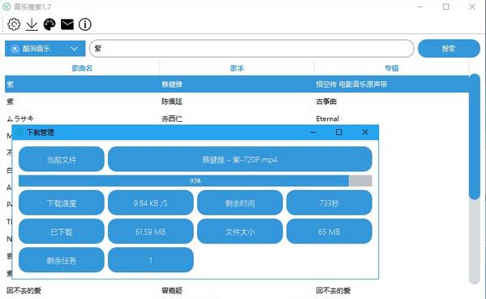Click the 93% download progress bar
Image resolution: width=486 pixels, height=299 pixels.
[196, 180]
